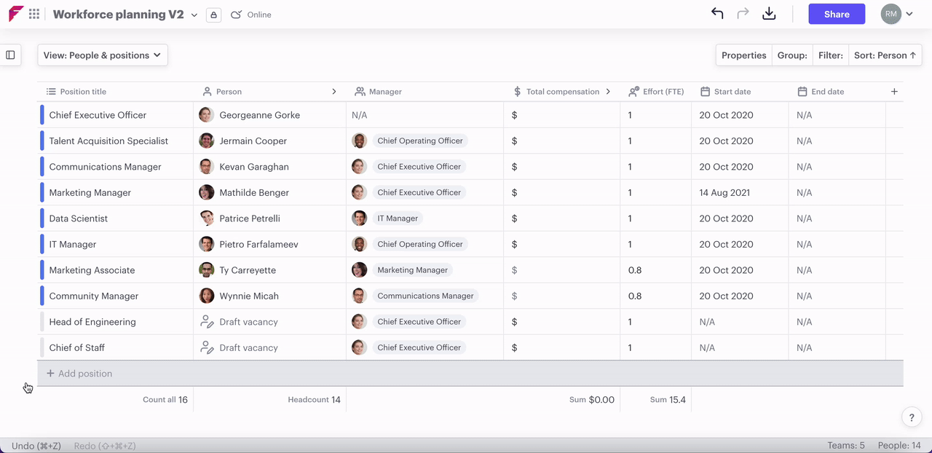Click the download icon in header

(x=769, y=14)
